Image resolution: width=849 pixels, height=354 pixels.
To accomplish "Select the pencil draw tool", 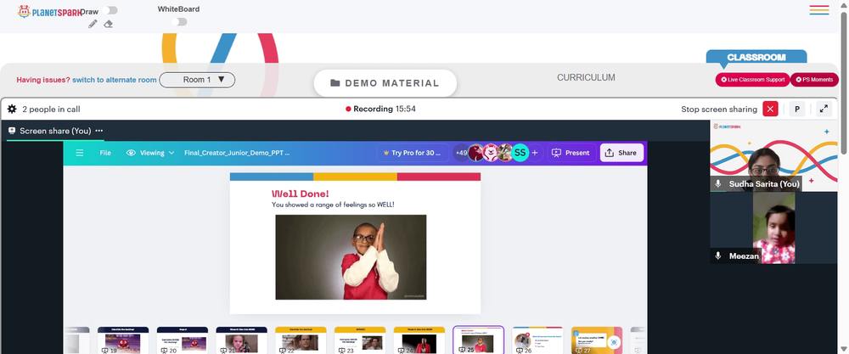I will click(x=93, y=24).
